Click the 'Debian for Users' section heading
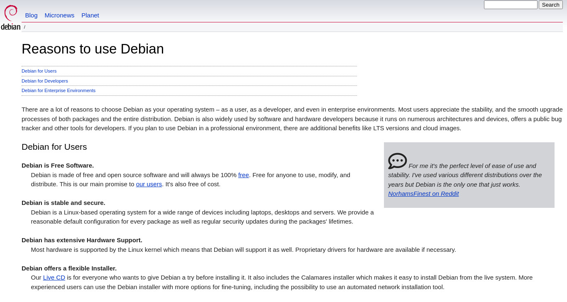This screenshot has height=302, width=567. point(54,147)
